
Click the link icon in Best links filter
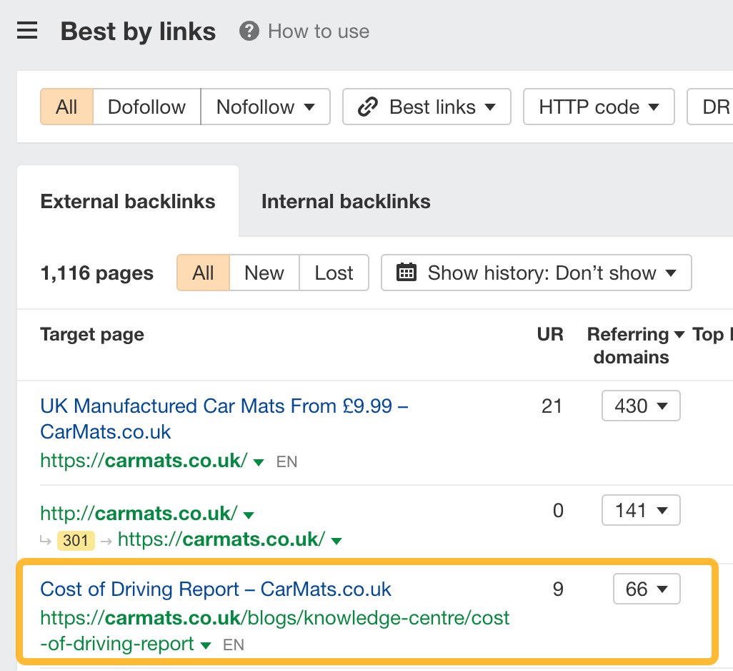(367, 107)
